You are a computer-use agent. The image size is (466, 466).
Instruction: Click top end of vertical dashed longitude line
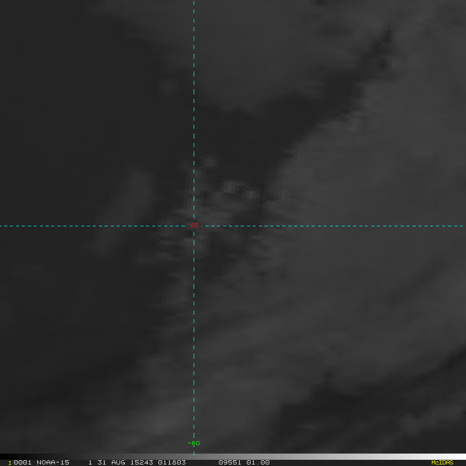(x=194, y=2)
